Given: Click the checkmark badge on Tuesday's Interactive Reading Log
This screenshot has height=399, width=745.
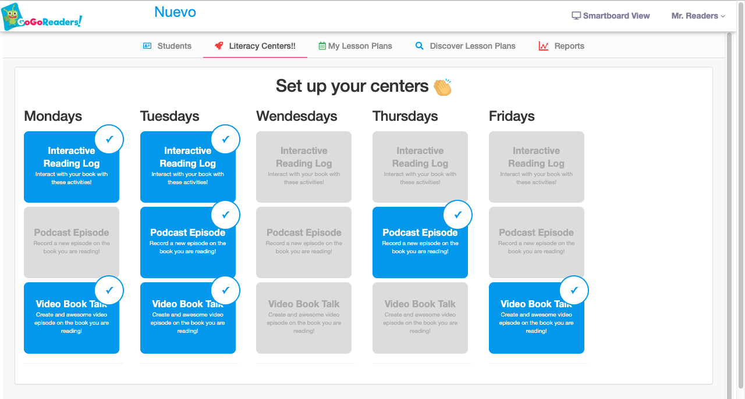Looking at the screenshot, I should click(x=225, y=139).
